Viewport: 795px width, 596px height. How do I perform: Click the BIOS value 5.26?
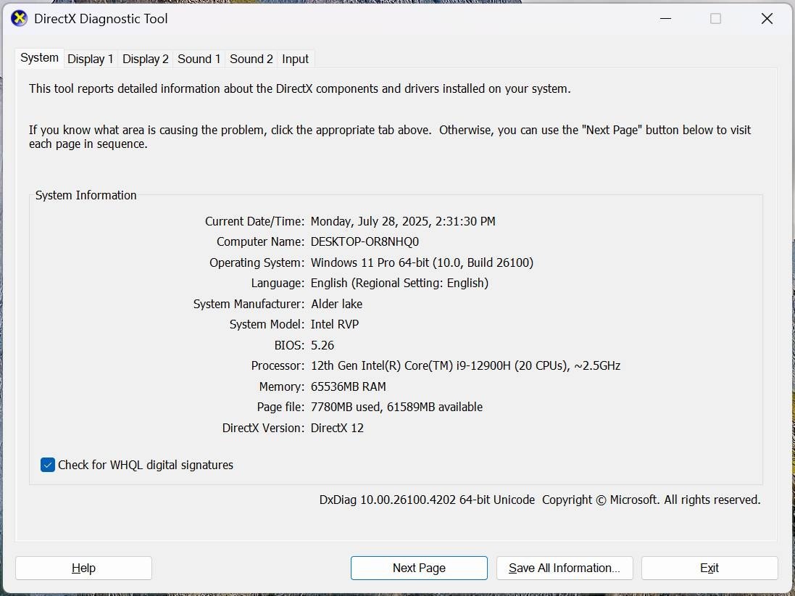point(322,345)
